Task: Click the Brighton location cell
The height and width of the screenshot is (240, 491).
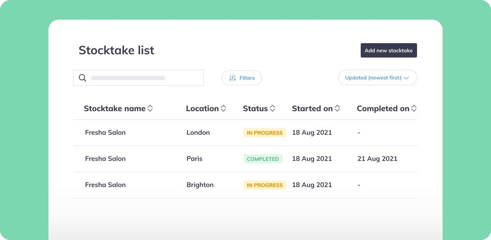Action: pyautogui.click(x=200, y=185)
